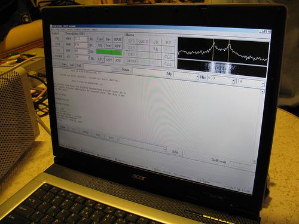Click the RY macro button
This screenshot has width=299, height=224.
(x=169, y=43)
